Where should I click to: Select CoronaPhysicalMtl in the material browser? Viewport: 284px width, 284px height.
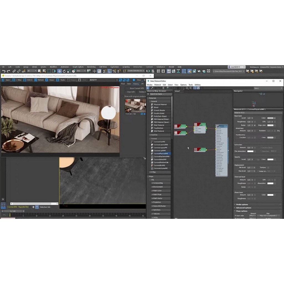coord(161,153)
